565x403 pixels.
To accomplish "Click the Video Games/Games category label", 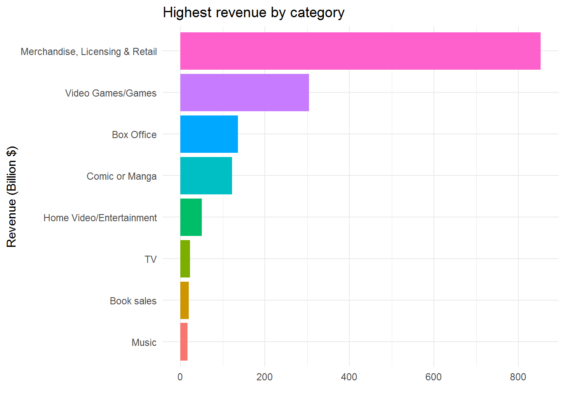I will (111, 93).
